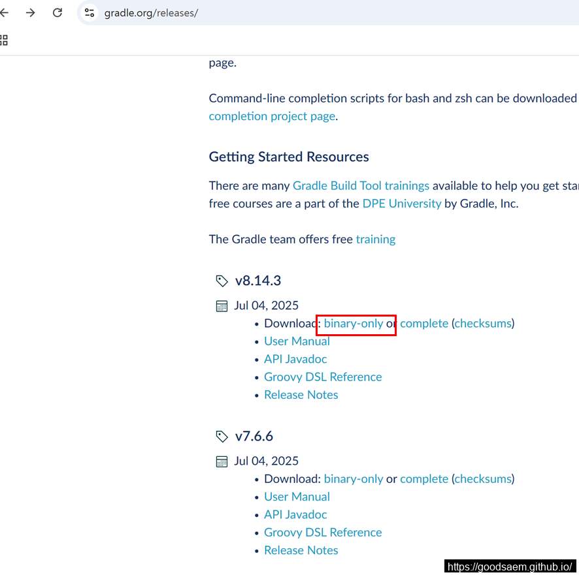The height and width of the screenshot is (577, 579).
Task: Download v7.6.6 complete distribution
Action: (x=424, y=479)
